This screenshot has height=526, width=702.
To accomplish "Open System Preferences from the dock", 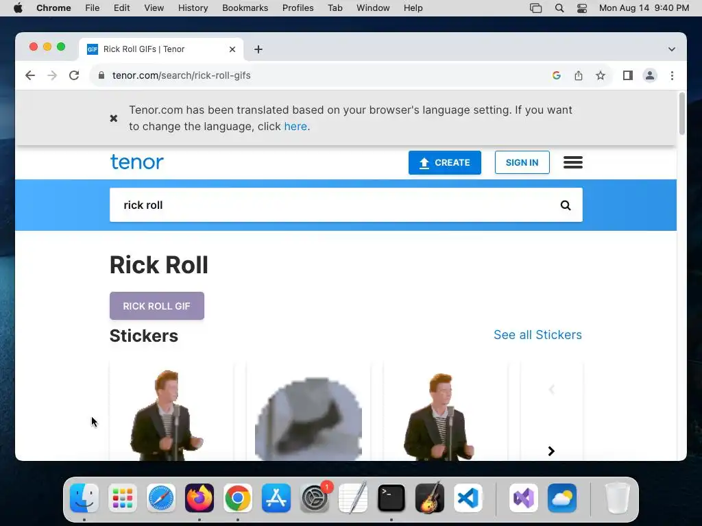I will [315, 498].
